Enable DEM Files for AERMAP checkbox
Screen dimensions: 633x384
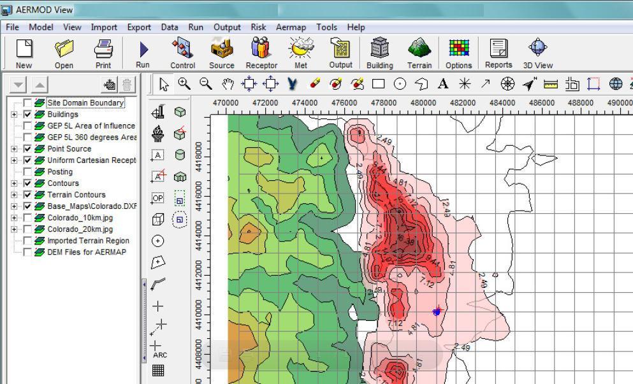click(27, 252)
